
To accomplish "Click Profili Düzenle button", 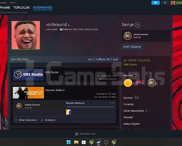I will (x=132, y=47).
